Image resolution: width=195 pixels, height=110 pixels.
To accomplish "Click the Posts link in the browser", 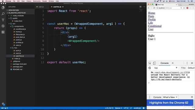I will point(151,16).
